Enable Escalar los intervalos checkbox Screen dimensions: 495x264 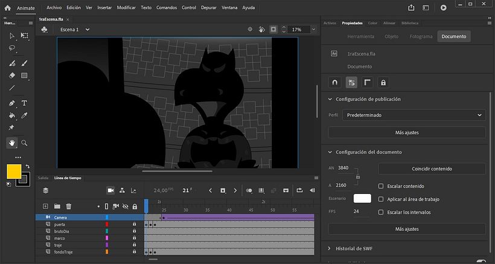click(x=381, y=212)
